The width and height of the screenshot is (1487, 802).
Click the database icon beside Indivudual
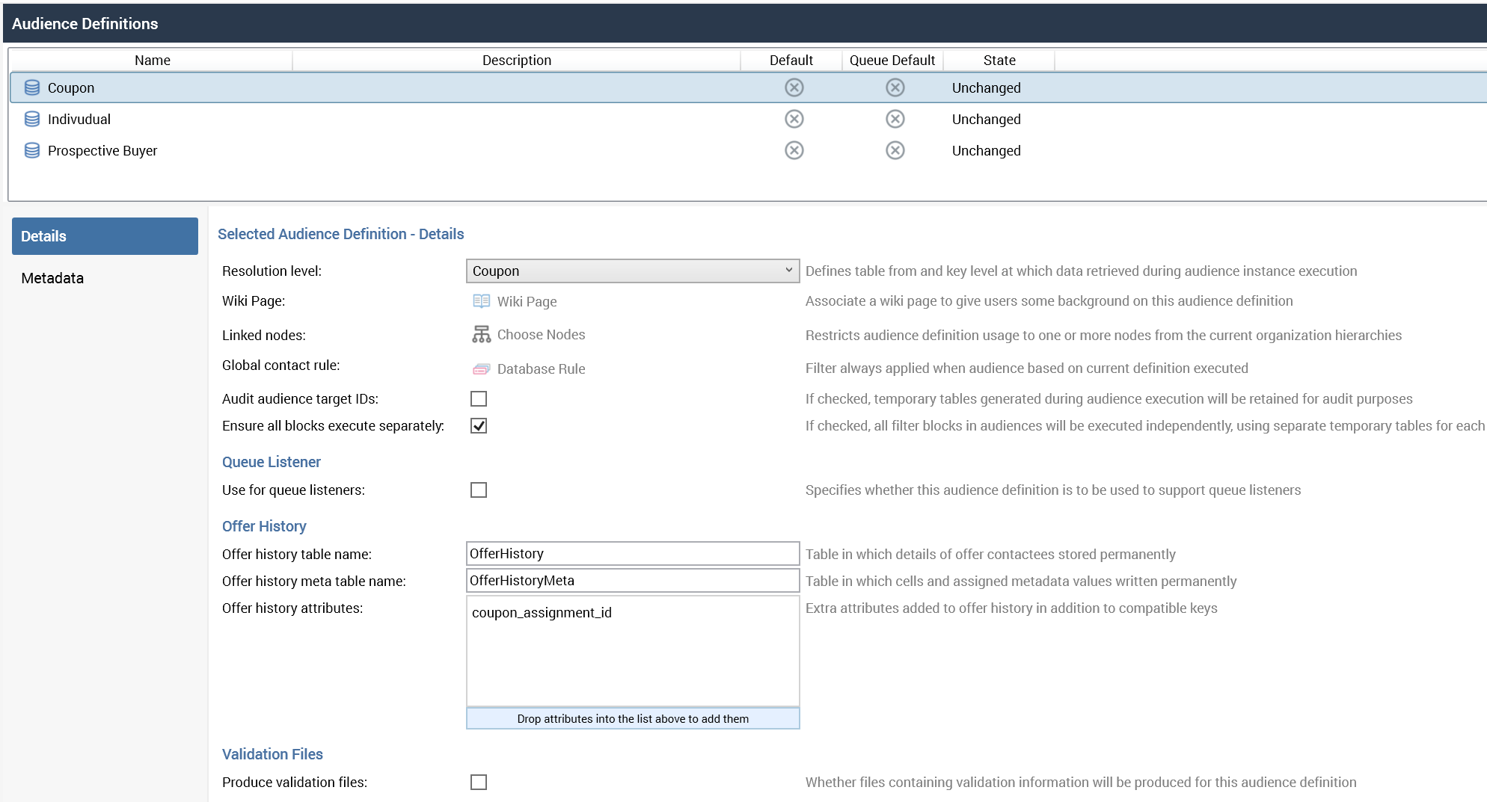pos(32,119)
